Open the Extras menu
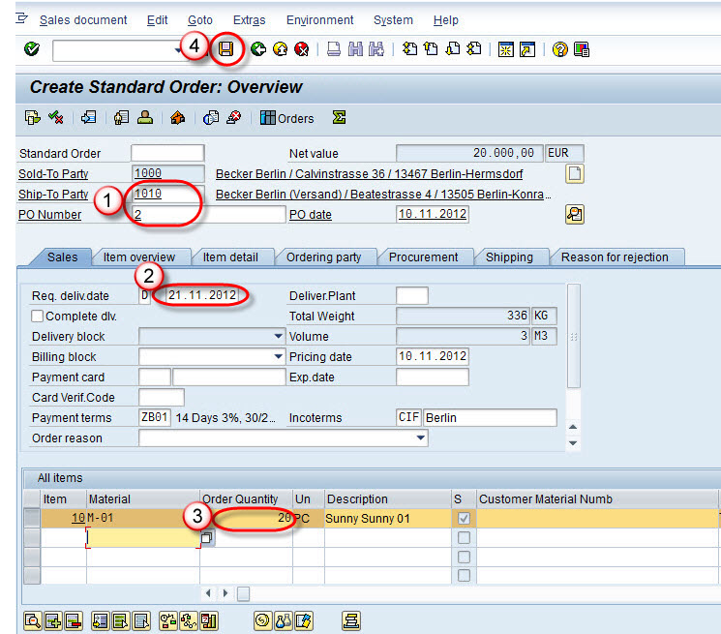This screenshot has width=721, height=634. (249, 19)
